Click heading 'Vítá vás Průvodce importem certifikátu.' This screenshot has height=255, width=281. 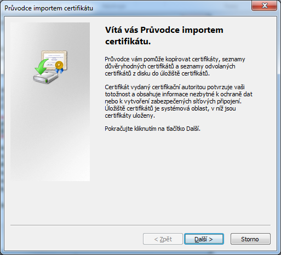pos(164,36)
